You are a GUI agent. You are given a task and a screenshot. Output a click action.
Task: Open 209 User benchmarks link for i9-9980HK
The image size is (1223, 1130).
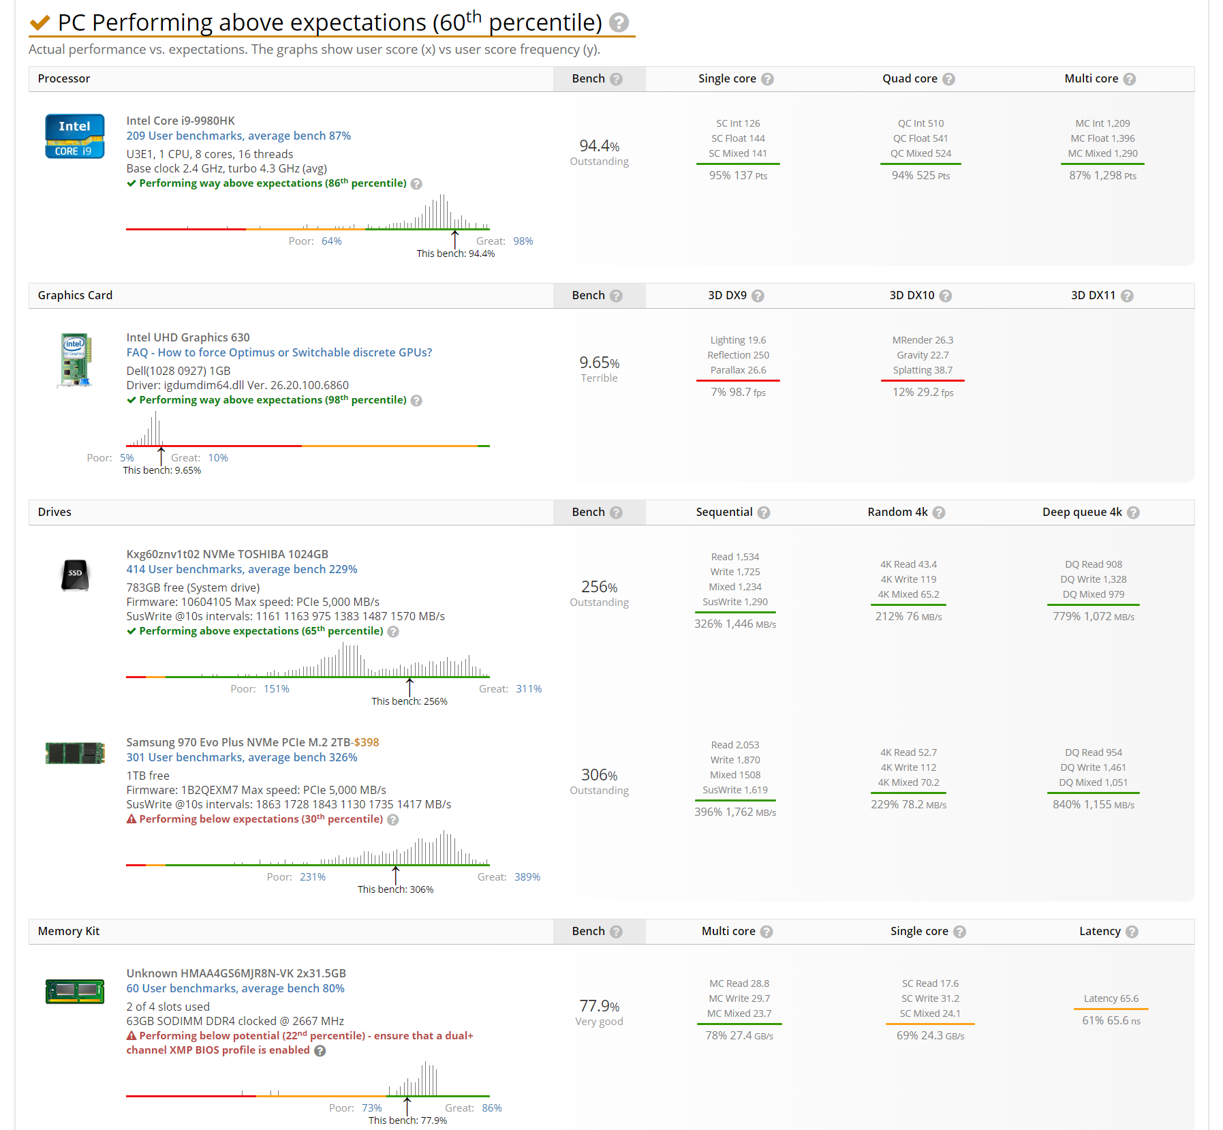(238, 136)
